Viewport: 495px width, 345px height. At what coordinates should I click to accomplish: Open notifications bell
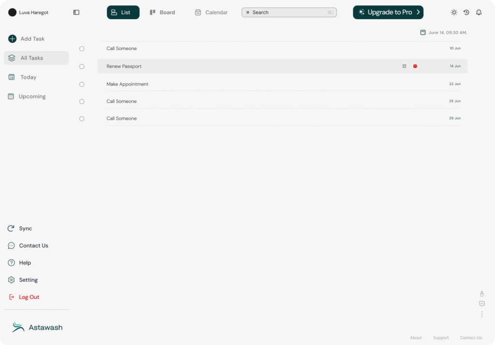coord(479,13)
